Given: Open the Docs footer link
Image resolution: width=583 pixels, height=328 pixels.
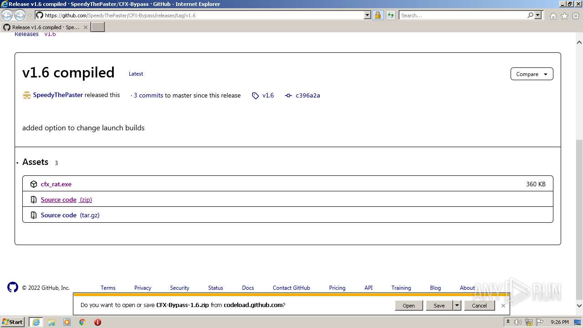Looking at the screenshot, I should [248, 288].
